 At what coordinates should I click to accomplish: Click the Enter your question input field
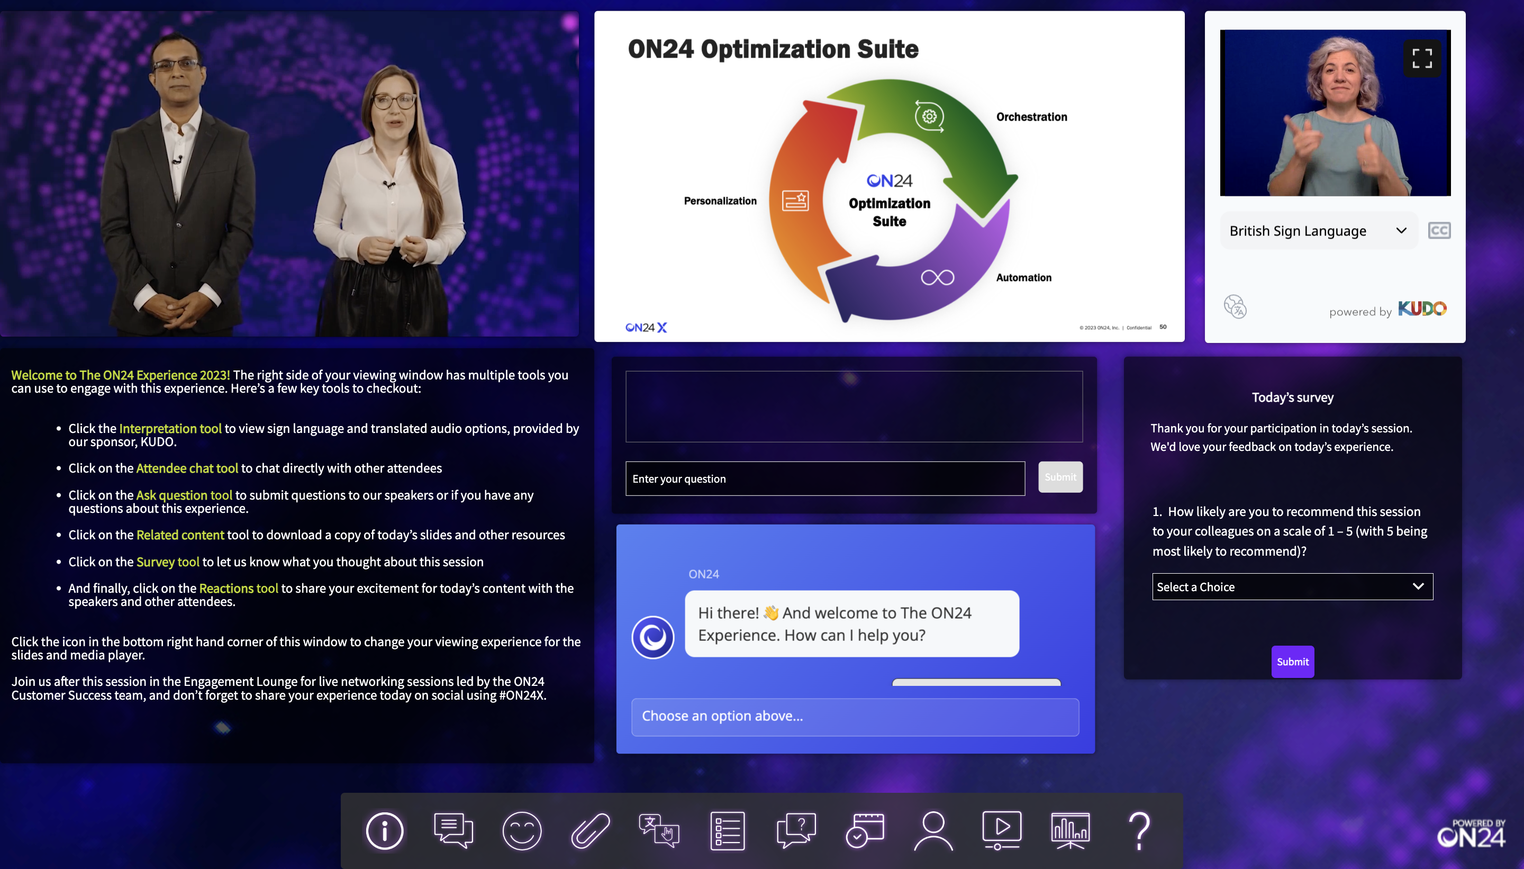825,477
